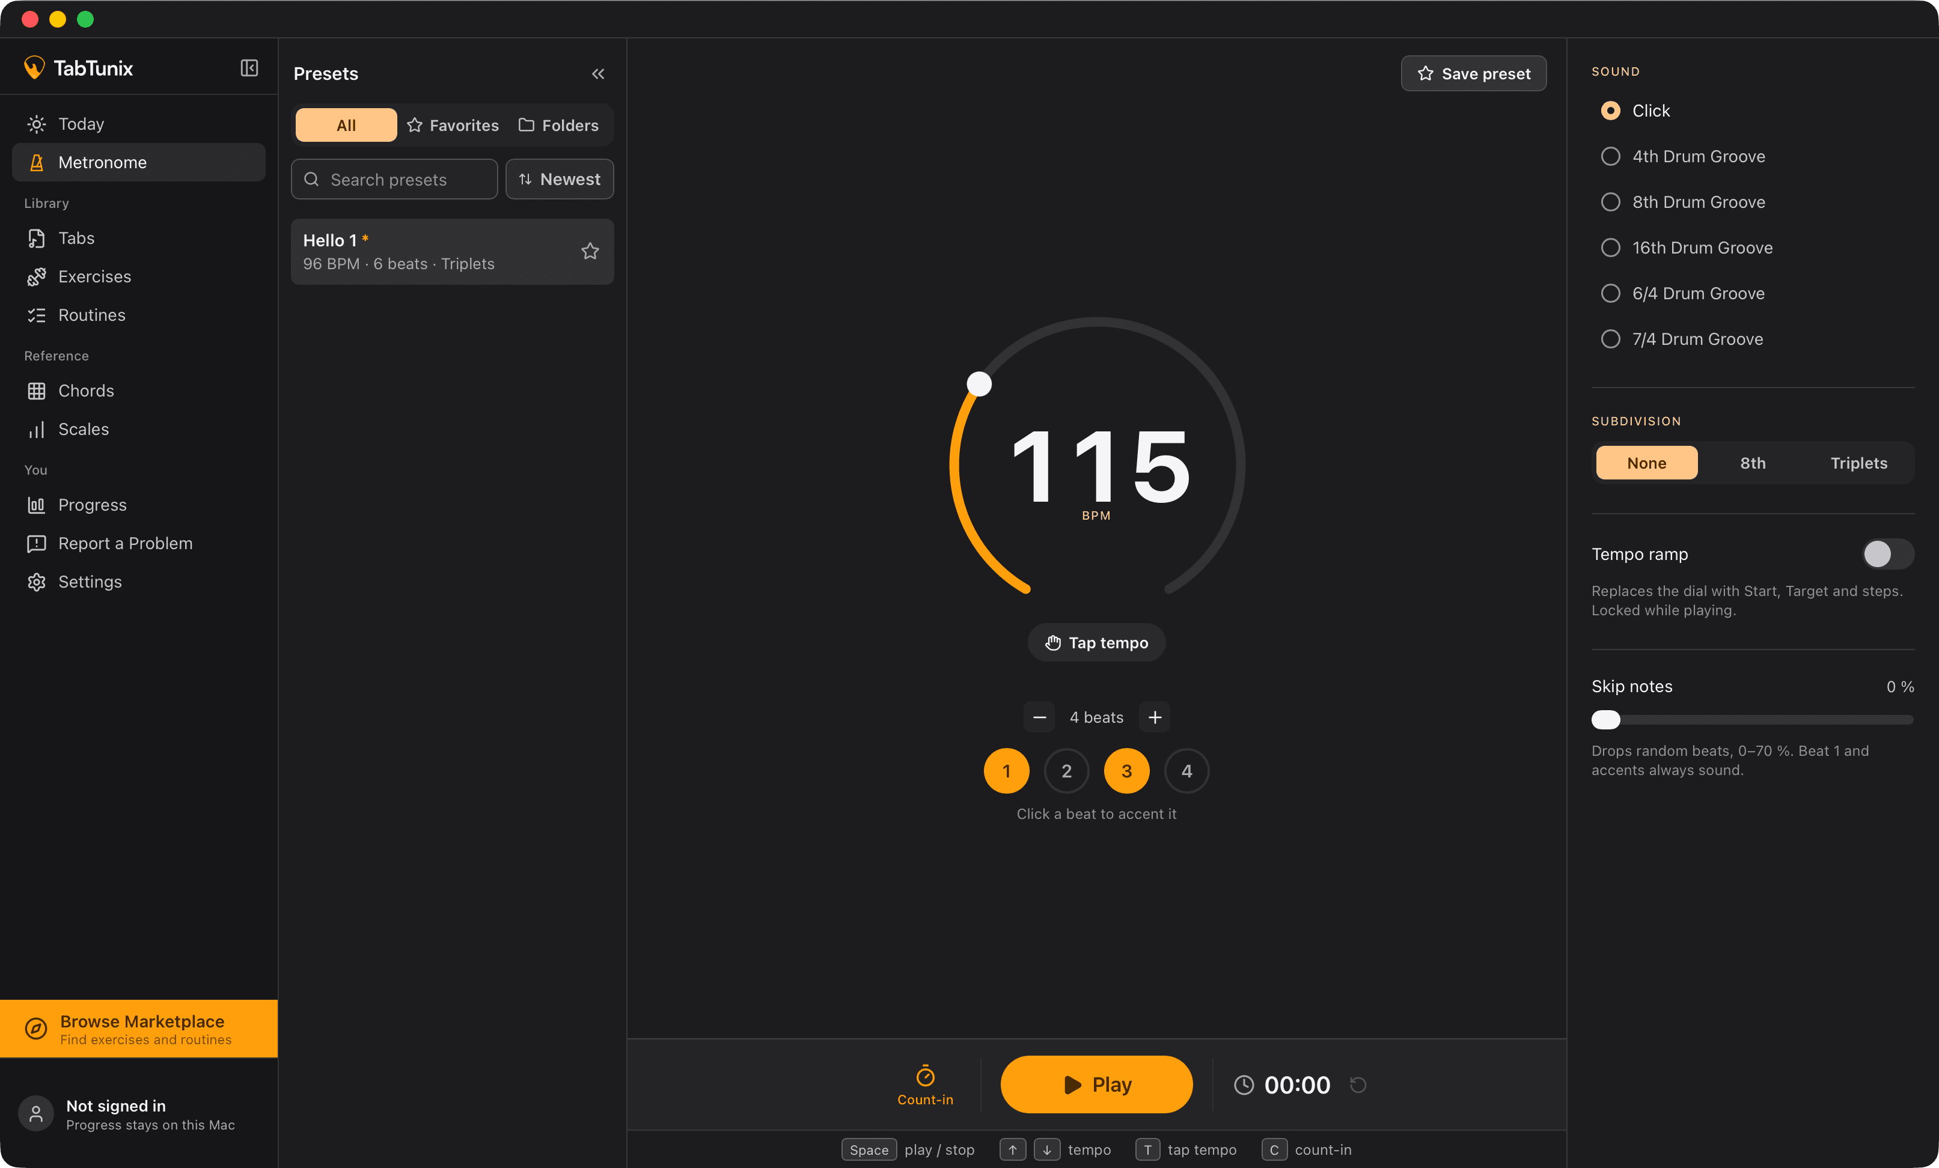This screenshot has width=1939, height=1168.
Task: Show All presets tab
Action: (x=346, y=125)
